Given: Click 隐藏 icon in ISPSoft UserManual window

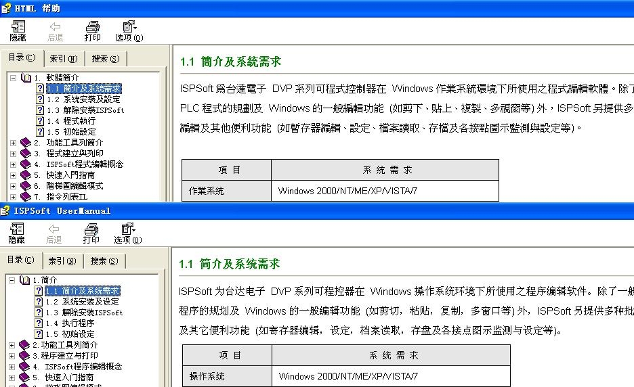Looking at the screenshot, I should [16, 229].
